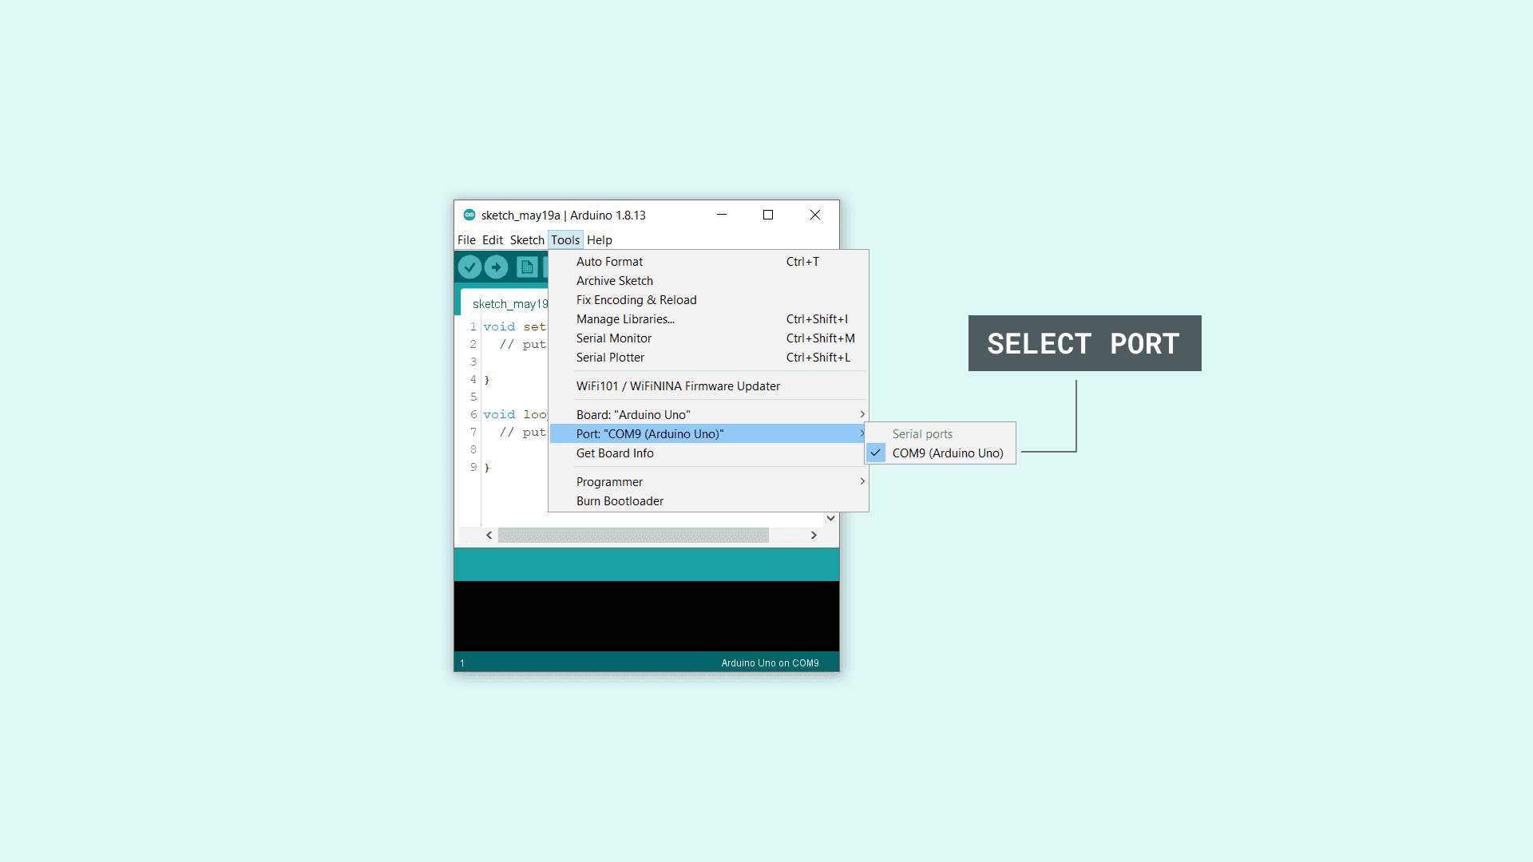Open the File menu
Screen dimensions: 1533x862
pyautogui.click(x=466, y=240)
